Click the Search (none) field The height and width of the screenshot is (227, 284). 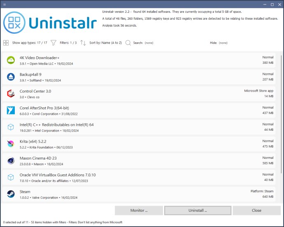143,43
